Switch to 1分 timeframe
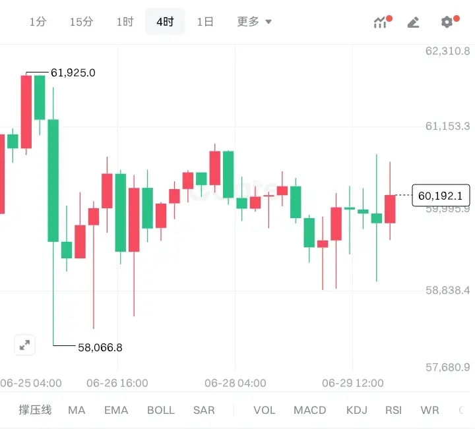 38,22
